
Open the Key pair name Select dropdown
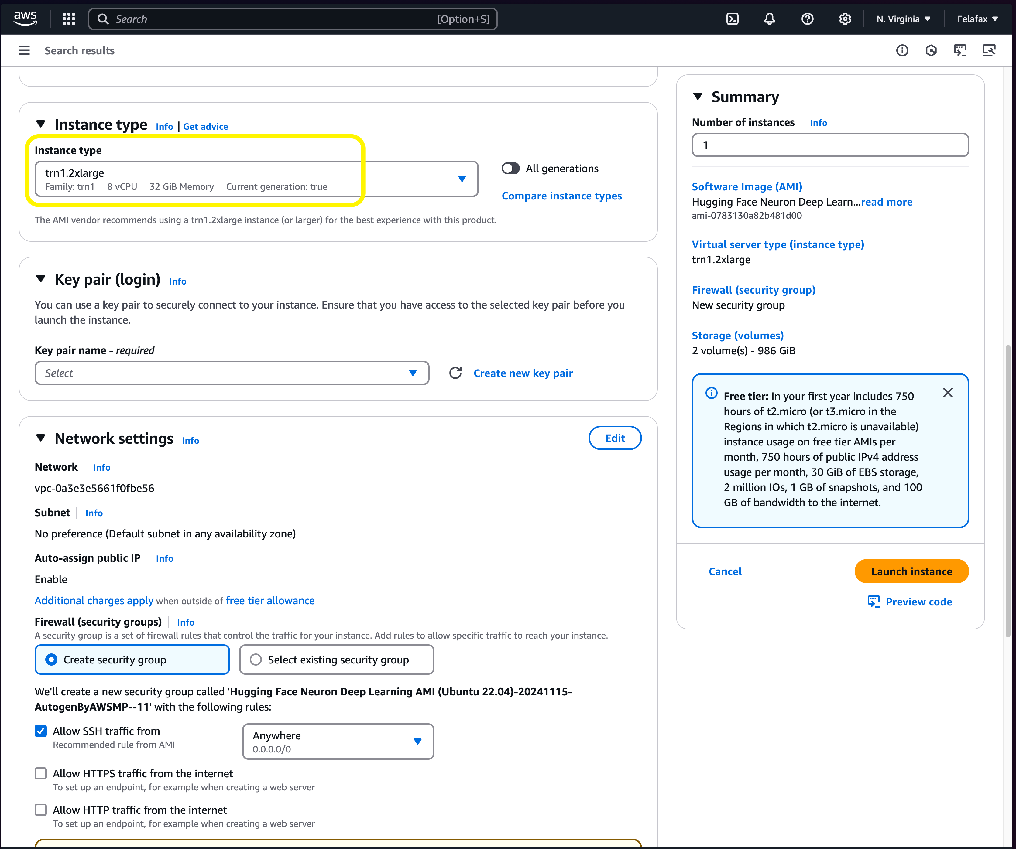232,373
